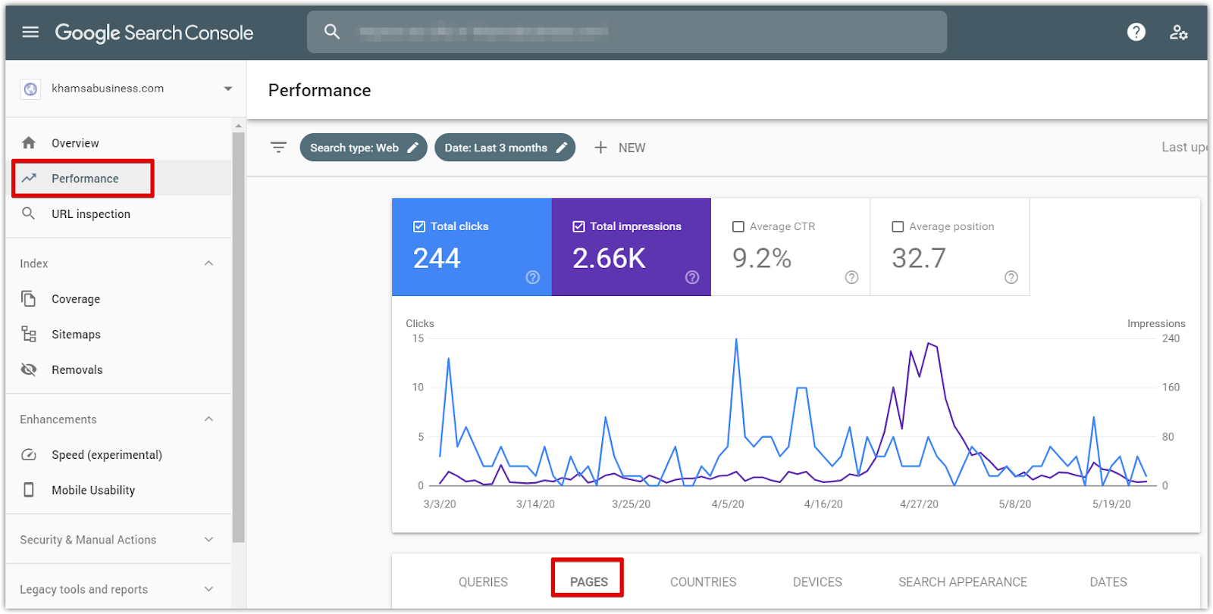Click the Search type: Web filter chip
This screenshot has width=1213, height=614.
coord(363,148)
